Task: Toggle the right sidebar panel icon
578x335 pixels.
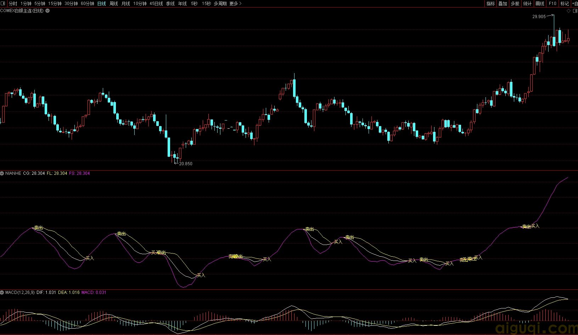Action: point(575,11)
